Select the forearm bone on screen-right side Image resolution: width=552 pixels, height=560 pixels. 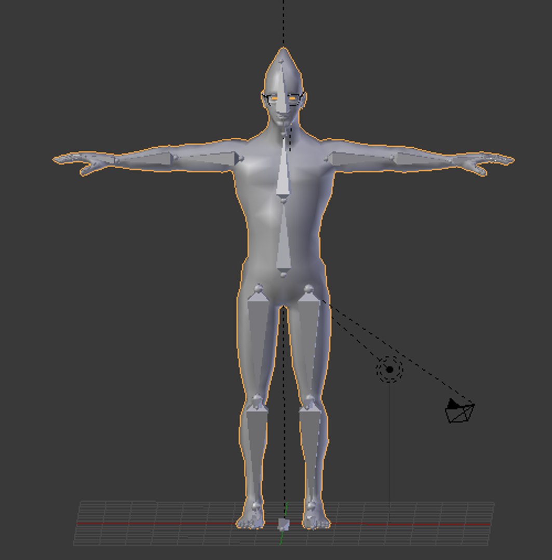[x=424, y=159]
